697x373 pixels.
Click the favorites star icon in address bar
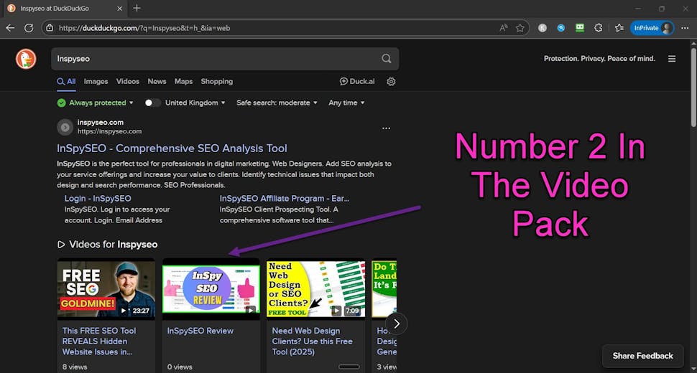(520, 28)
